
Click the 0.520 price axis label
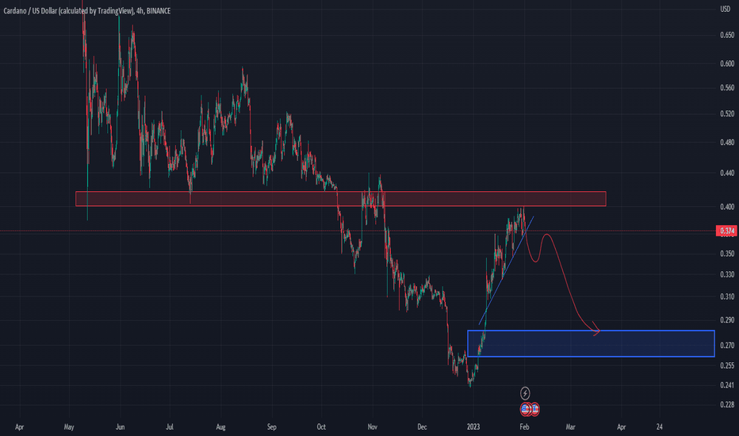[x=727, y=113]
